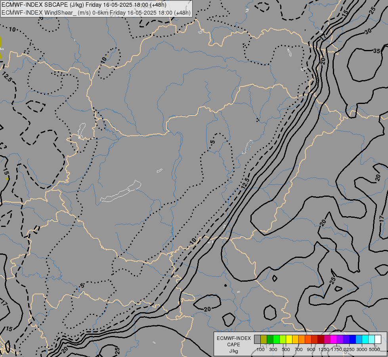
Task: Click the legend value '100'
Action: point(260,349)
